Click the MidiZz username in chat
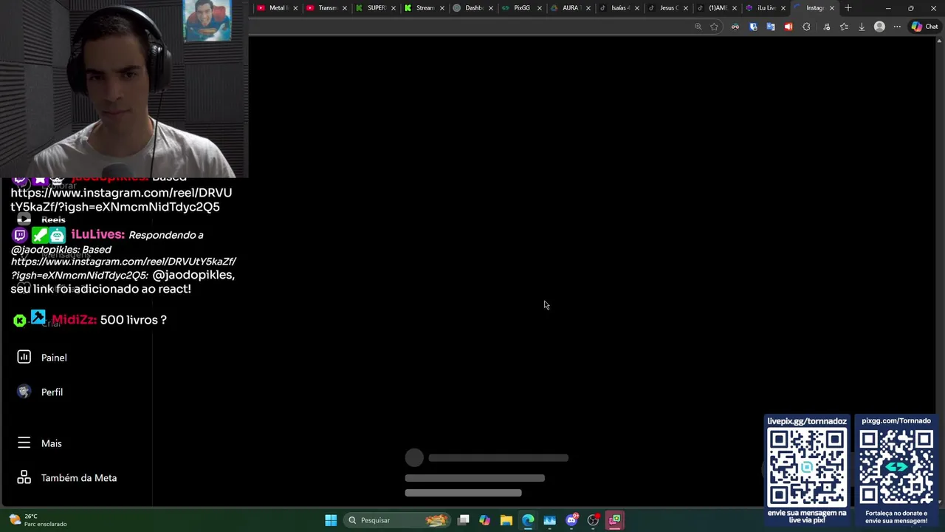 point(74,320)
